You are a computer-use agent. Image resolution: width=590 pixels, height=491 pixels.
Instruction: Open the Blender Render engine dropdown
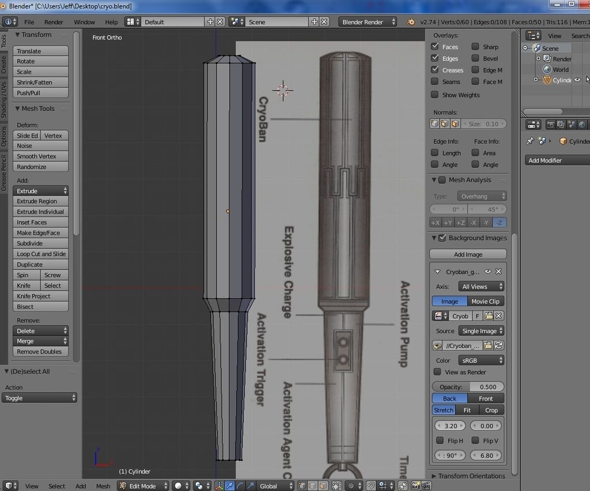(x=368, y=22)
